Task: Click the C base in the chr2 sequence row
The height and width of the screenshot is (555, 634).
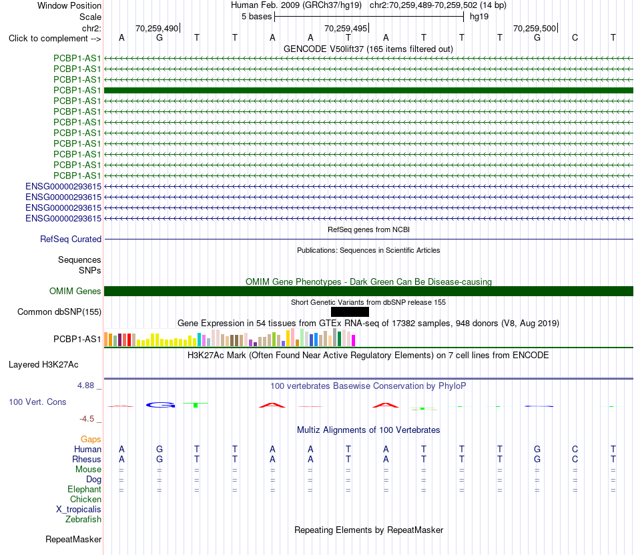Action: (x=575, y=38)
